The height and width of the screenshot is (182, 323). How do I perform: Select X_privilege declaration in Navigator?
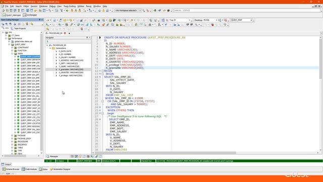coord(71,75)
